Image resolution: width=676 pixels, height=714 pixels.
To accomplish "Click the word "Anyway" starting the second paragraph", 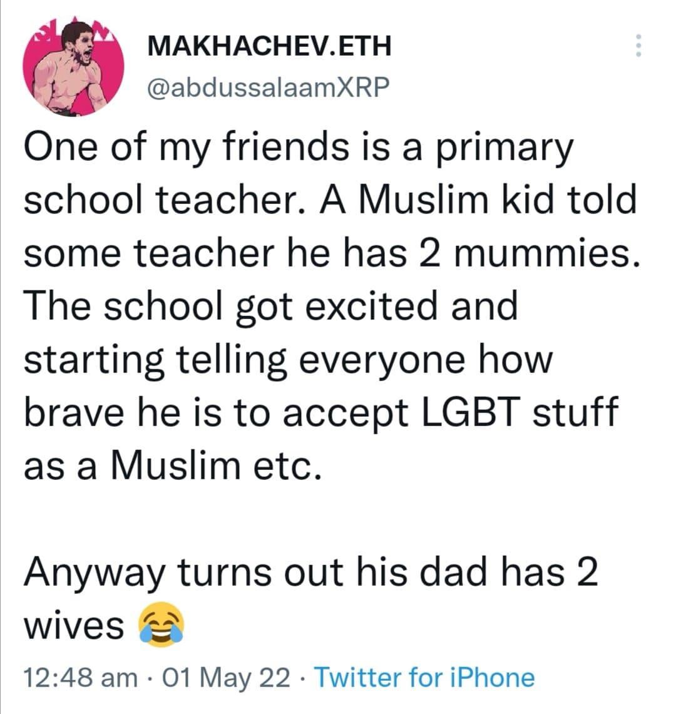I will (95, 573).
